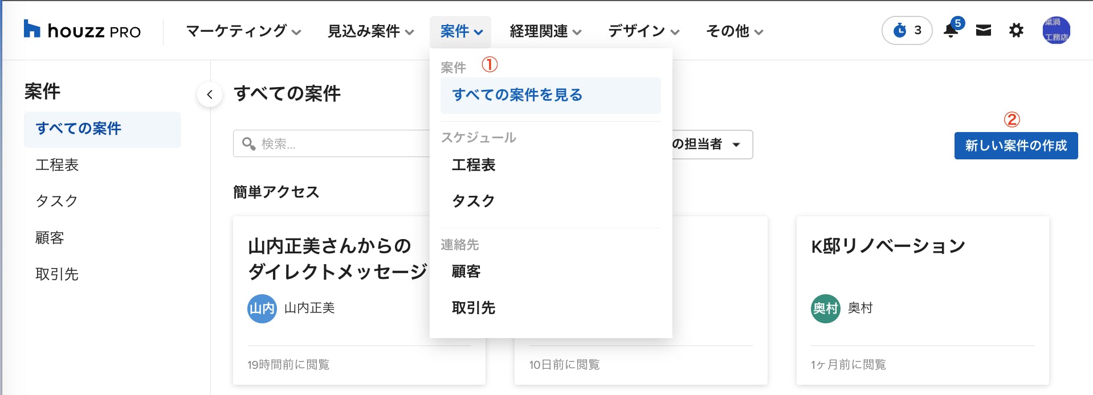Open the timer stopwatch icon
Image resolution: width=1093 pixels, height=395 pixels.
pyautogui.click(x=906, y=30)
